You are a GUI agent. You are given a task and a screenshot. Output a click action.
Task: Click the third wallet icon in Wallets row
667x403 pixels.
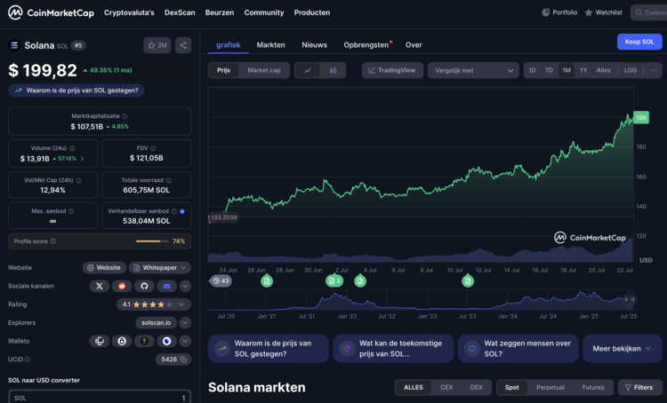click(x=144, y=341)
